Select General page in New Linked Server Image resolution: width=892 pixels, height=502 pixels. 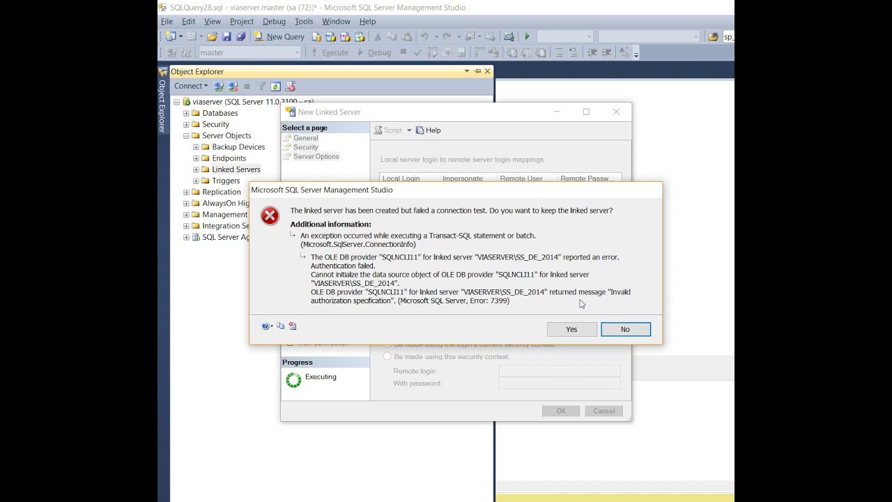(305, 138)
